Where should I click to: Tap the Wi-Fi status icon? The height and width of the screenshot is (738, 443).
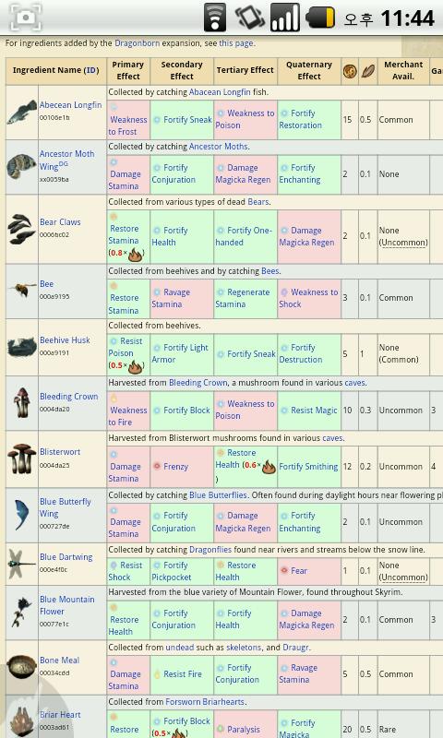coord(214,18)
